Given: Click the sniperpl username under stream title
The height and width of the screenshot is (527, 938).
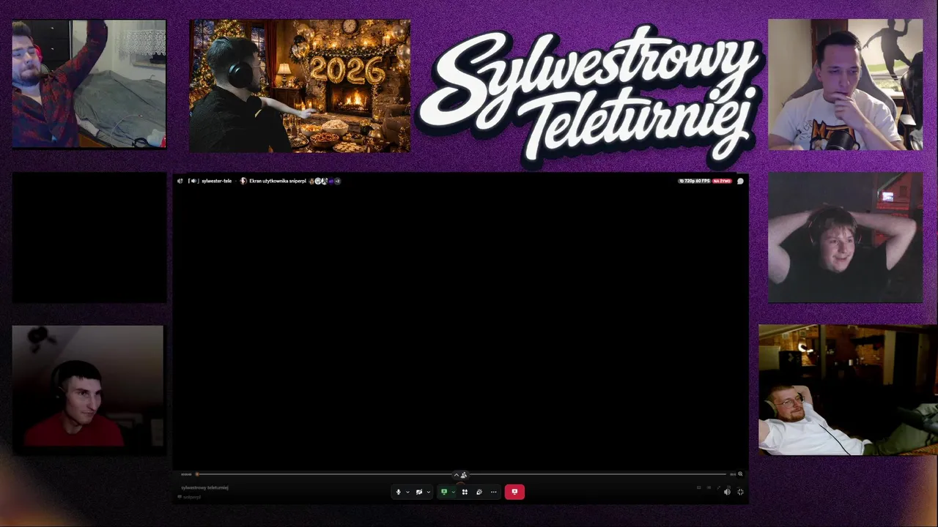Looking at the screenshot, I should 192,497.
